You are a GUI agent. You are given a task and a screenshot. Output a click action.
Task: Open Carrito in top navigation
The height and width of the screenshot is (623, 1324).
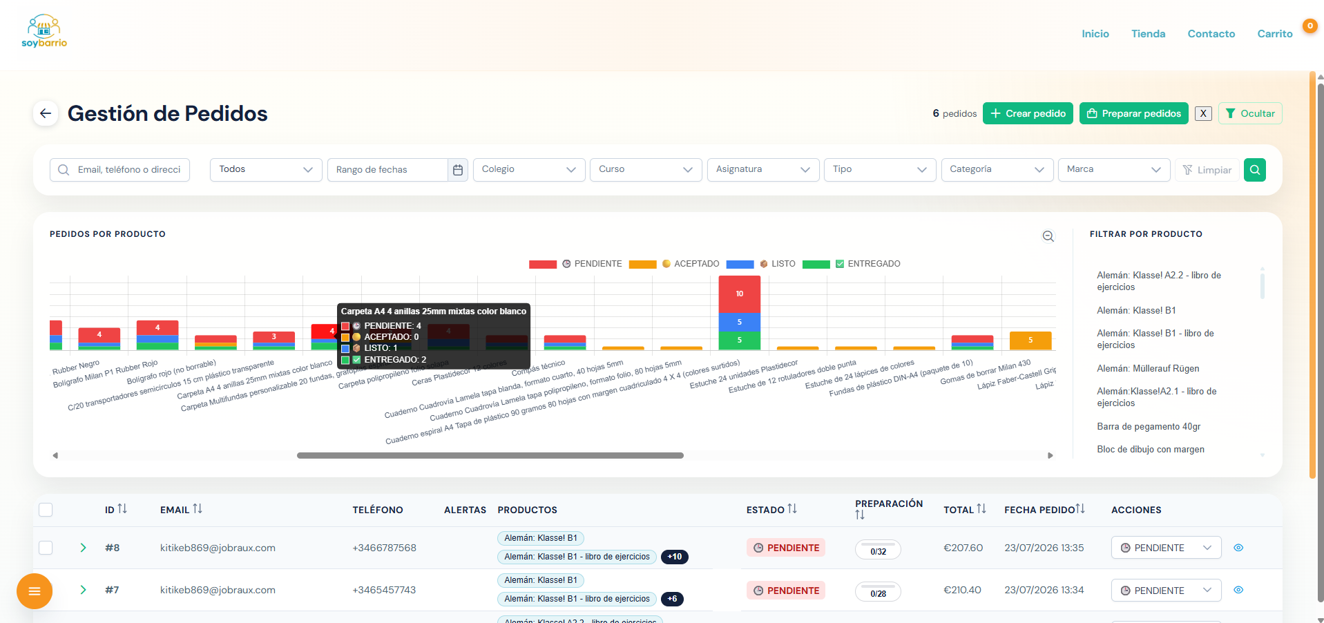pos(1274,34)
